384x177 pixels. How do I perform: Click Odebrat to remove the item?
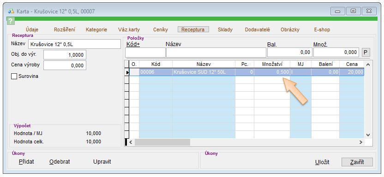point(60,162)
